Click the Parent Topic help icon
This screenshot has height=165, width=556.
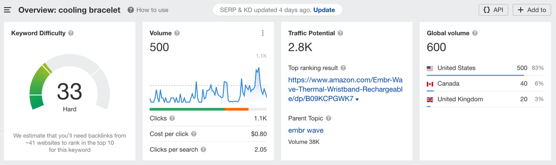328,118
